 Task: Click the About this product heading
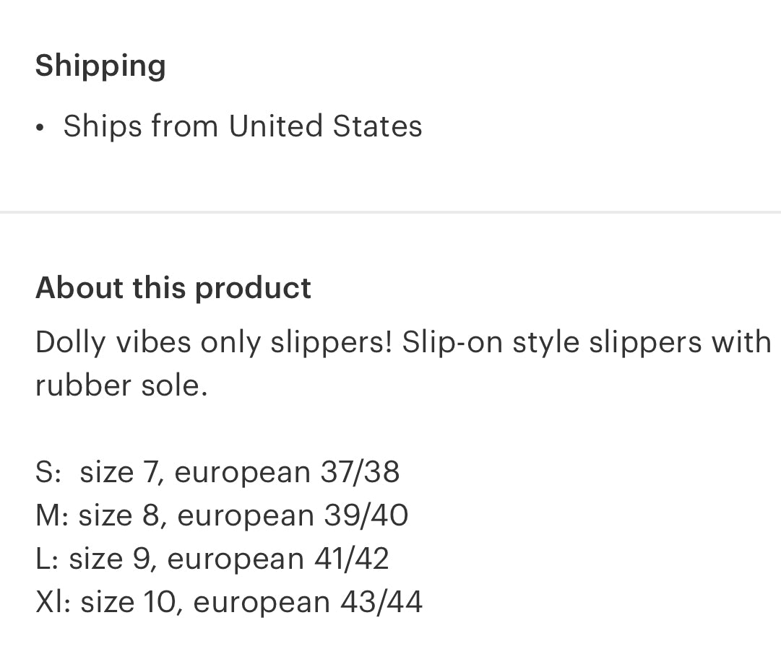pos(173,288)
